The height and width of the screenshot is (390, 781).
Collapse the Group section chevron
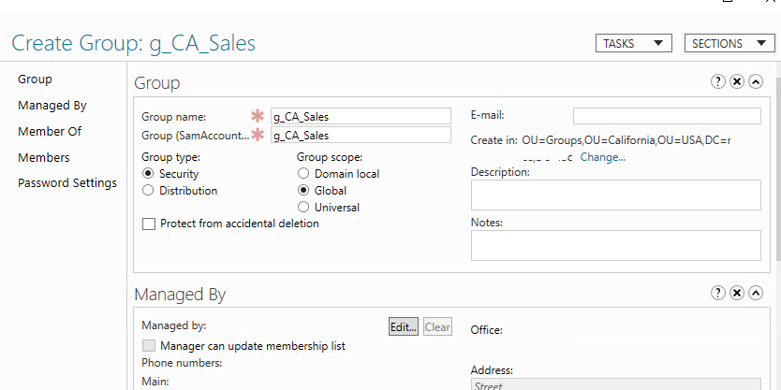[x=756, y=82]
